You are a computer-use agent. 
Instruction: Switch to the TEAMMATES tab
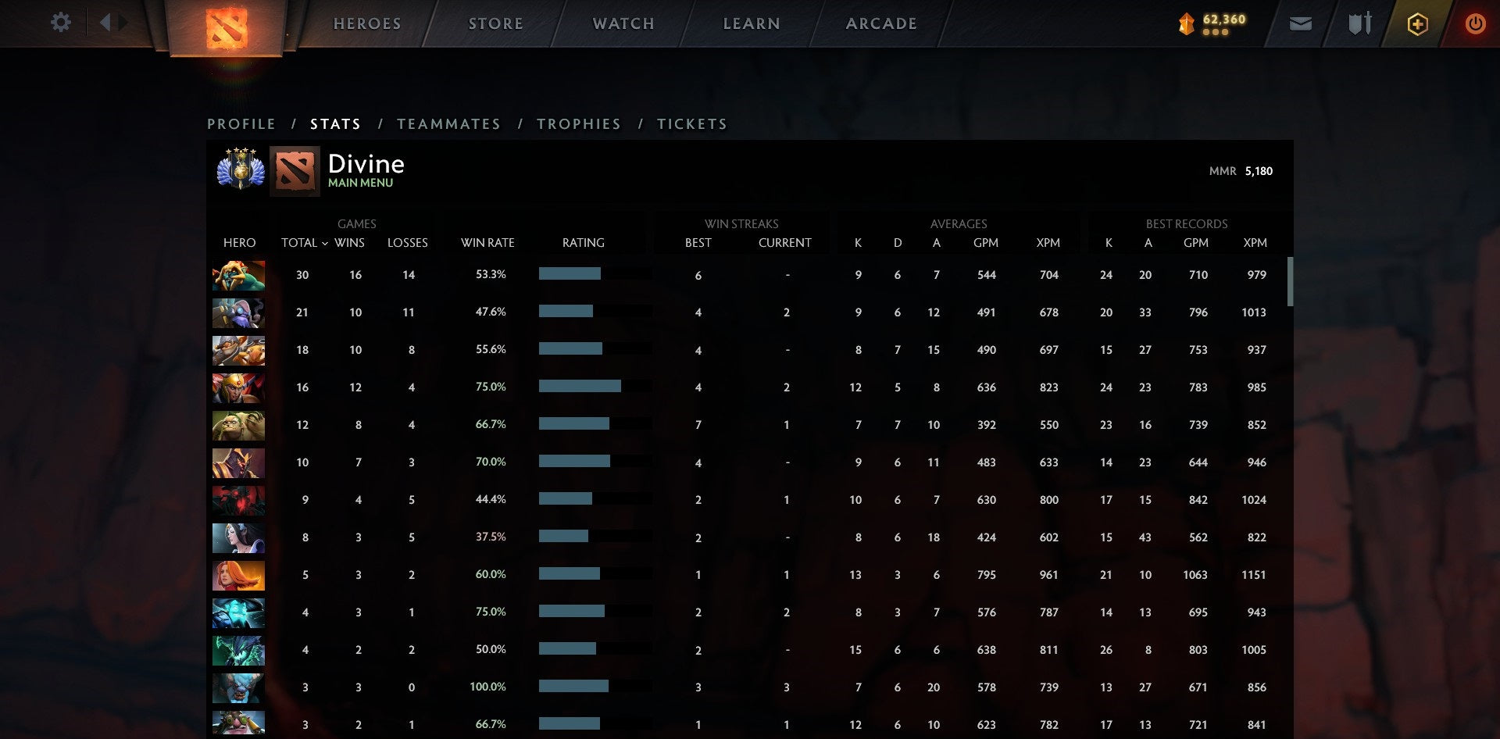pyautogui.click(x=448, y=124)
